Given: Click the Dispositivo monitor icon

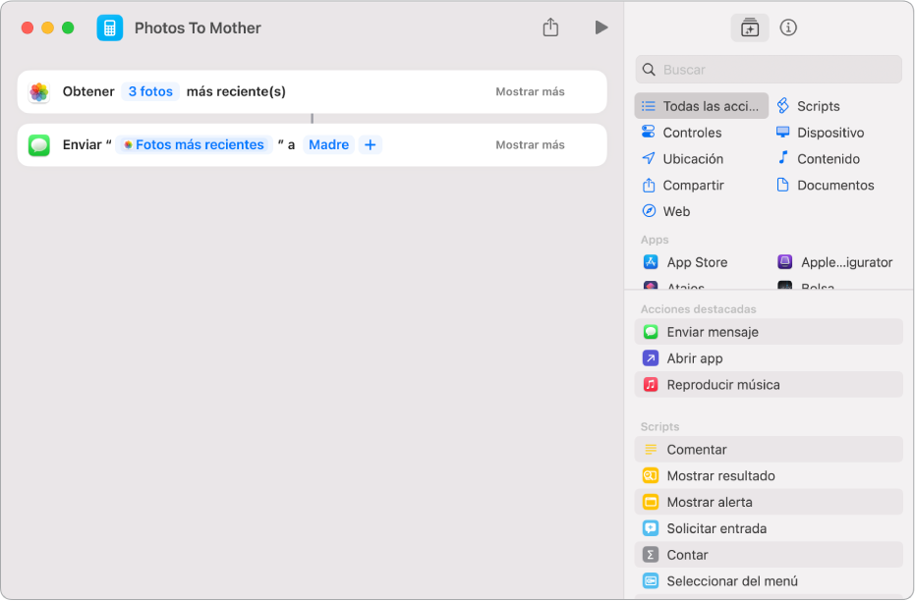Looking at the screenshot, I should pyautogui.click(x=782, y=133).
